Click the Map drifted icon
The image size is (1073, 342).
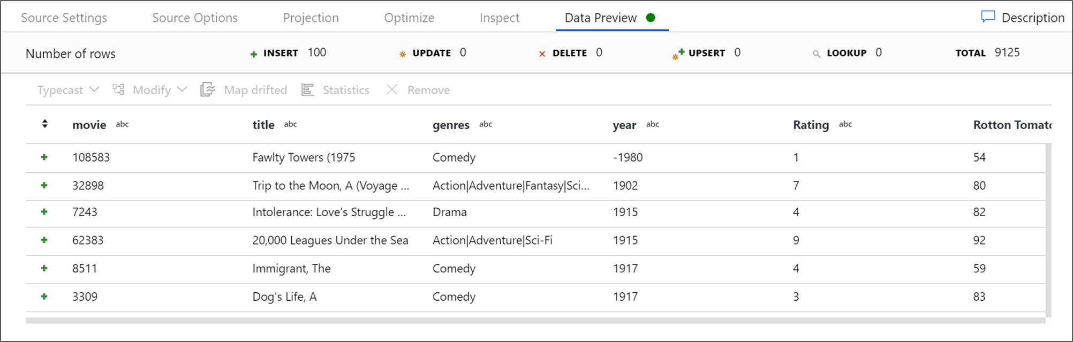click(x=208, y=89)
